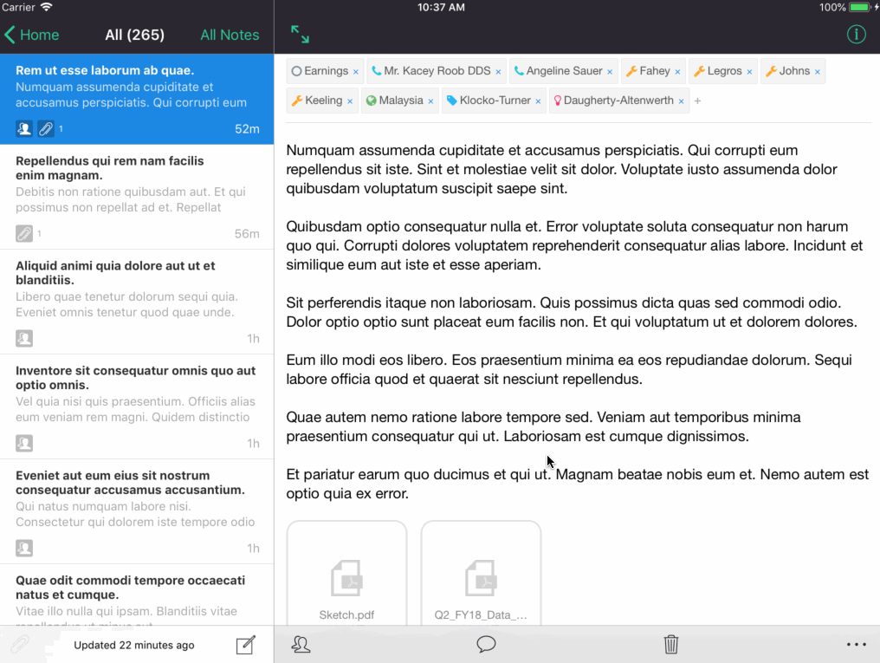The height and width of the screenshot is (663, 880).
Task: Click contact icon on 'Eveniet aut eum' note
Action: pos(24,549)
